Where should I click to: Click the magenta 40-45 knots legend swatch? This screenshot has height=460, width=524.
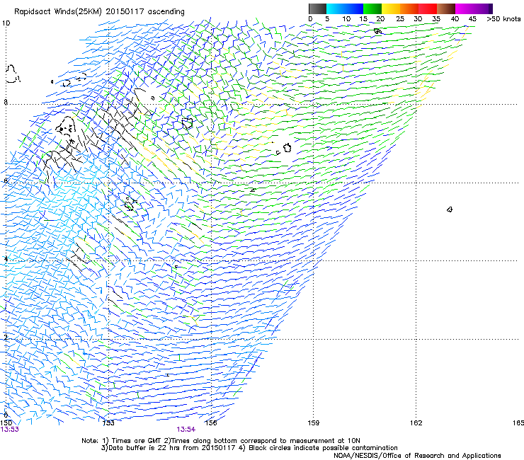click(465, 8)
